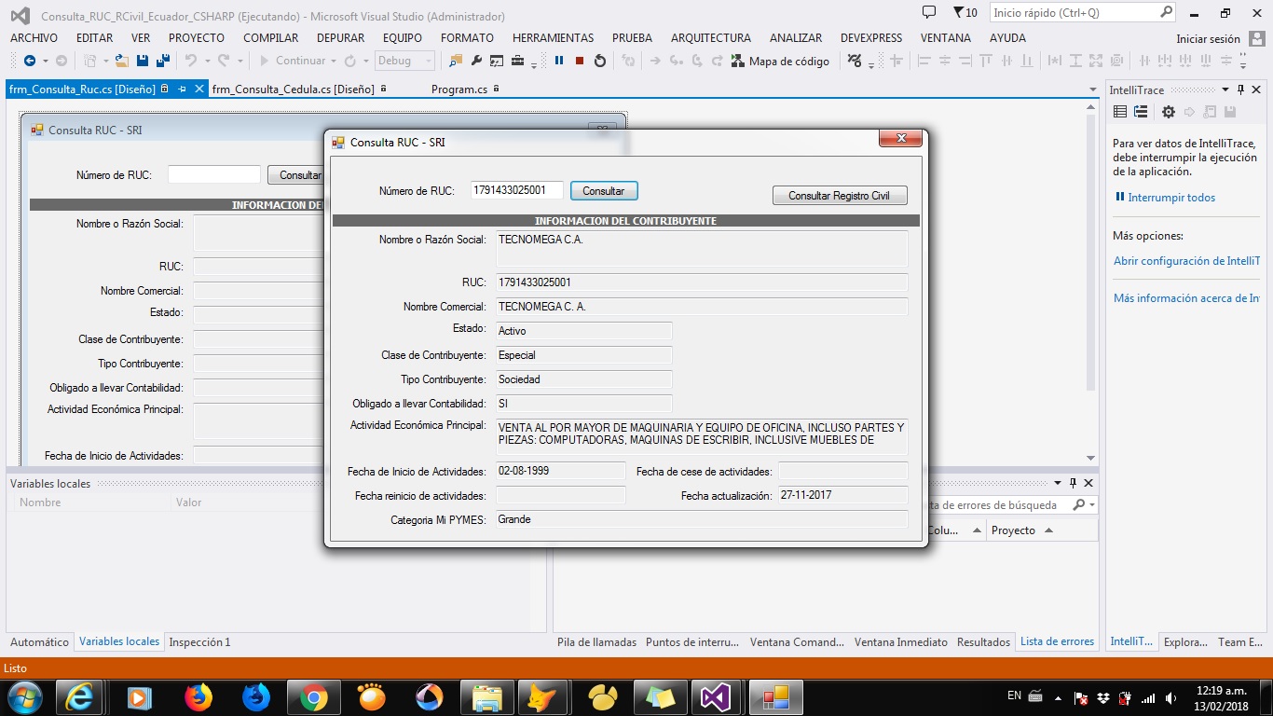Open ARCHIVO menu
The width and height of the screenshot is (1273, 716).
tap(34, 38)
